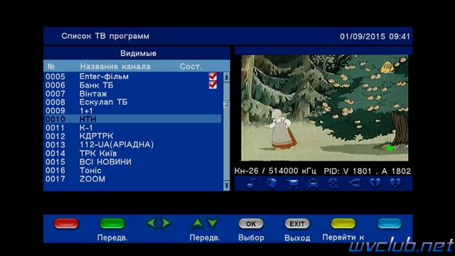Click the music note favorites icon
This screenshot has height=256, width=455.
[252, 183]
